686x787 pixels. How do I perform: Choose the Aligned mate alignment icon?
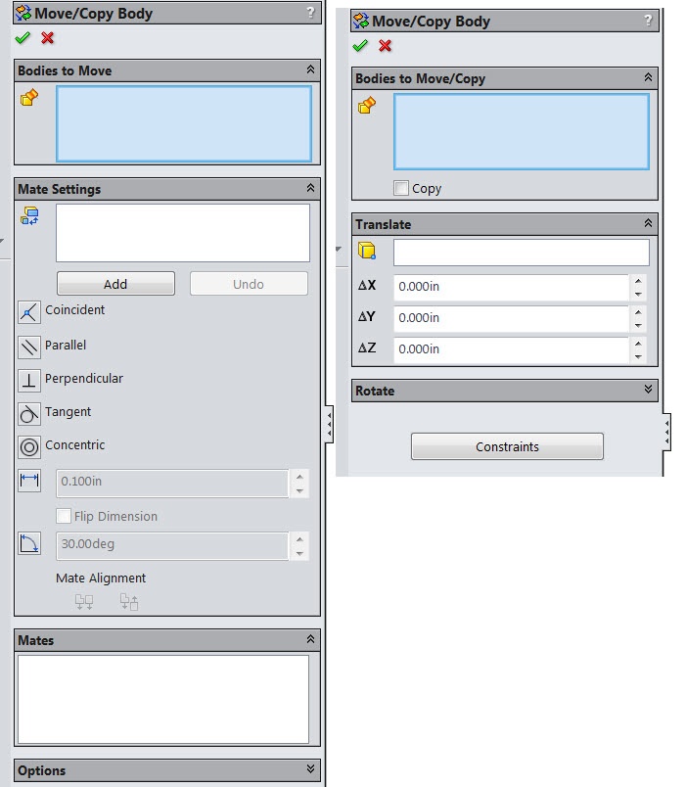[x=84, y=601]
